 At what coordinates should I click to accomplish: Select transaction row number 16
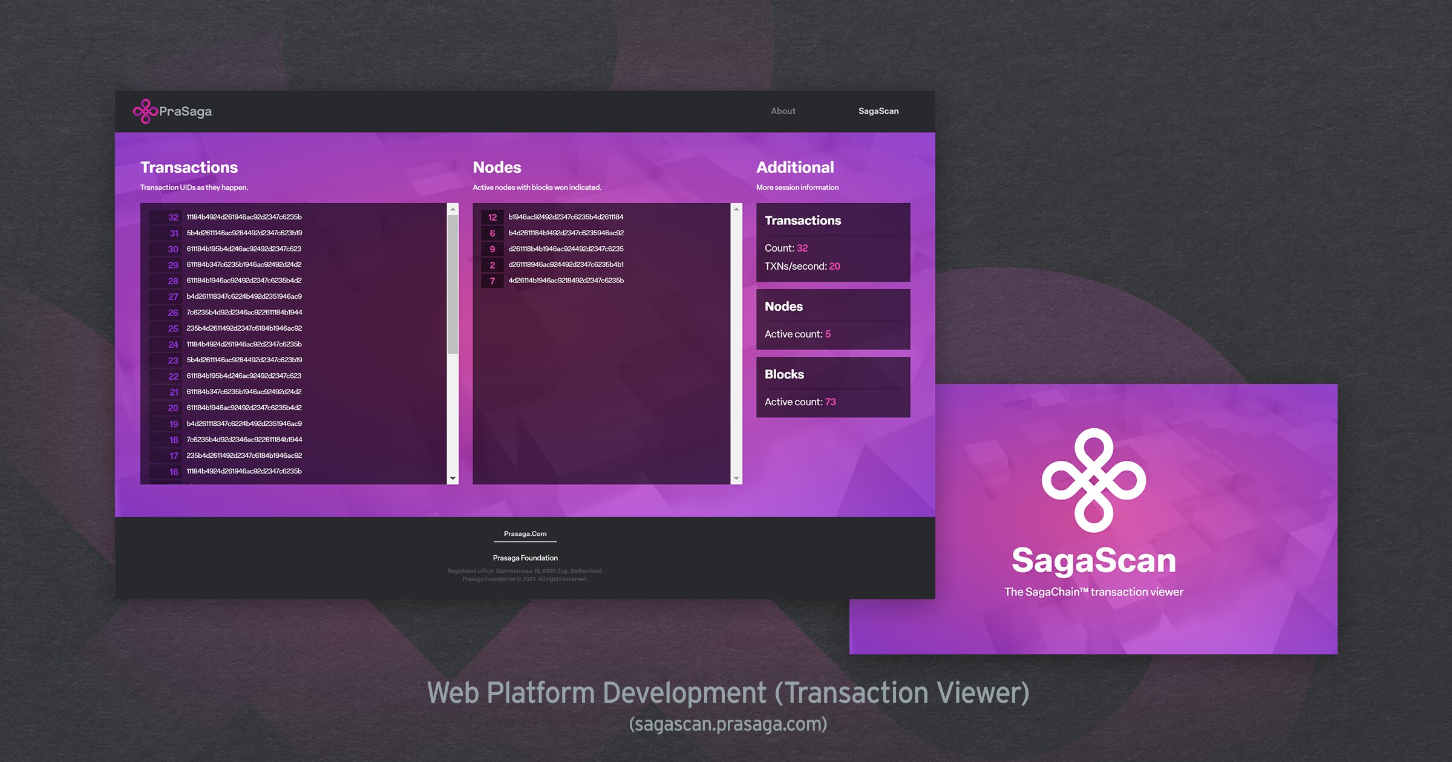243,471
